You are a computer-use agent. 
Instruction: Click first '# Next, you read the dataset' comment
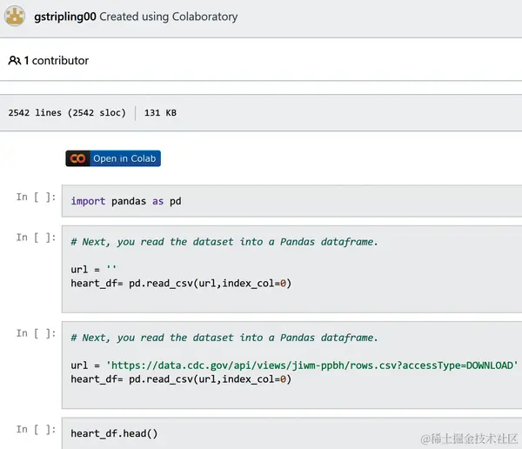pos(224,242)
